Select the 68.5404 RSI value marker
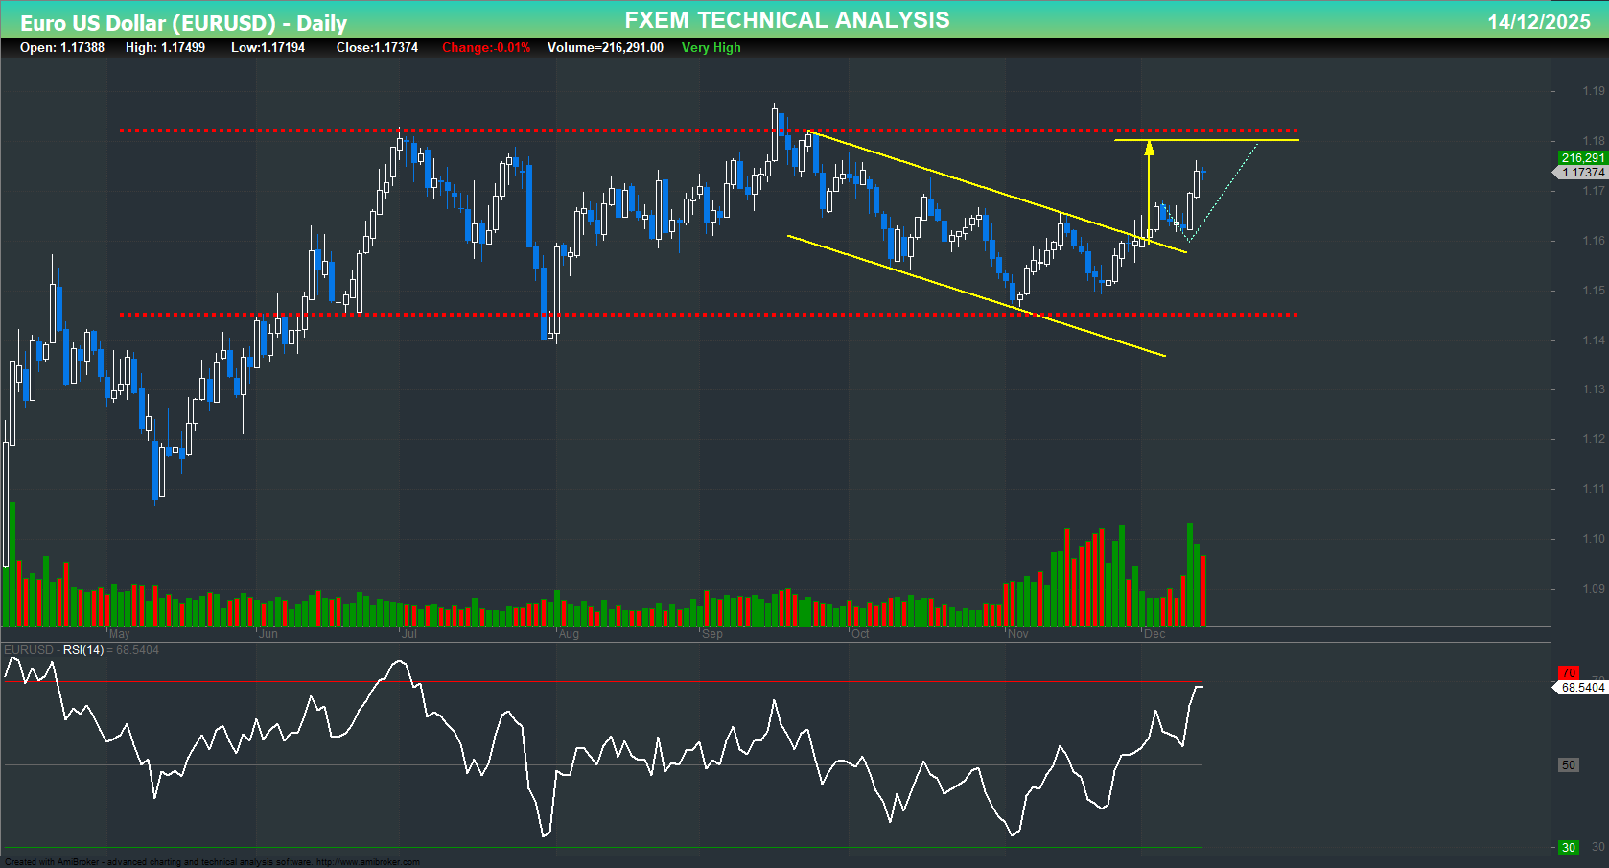1609x868 pixels. click(x=1578, y=687)
